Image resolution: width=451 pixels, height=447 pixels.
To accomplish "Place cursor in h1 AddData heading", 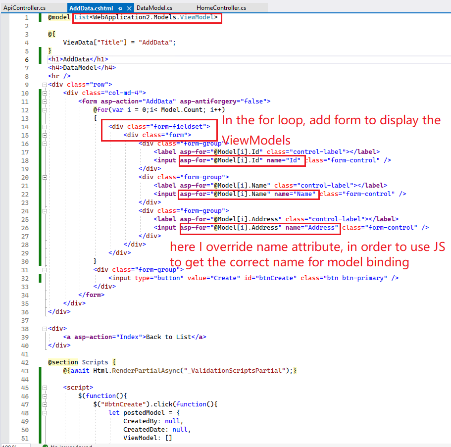I will coord(76,59).
